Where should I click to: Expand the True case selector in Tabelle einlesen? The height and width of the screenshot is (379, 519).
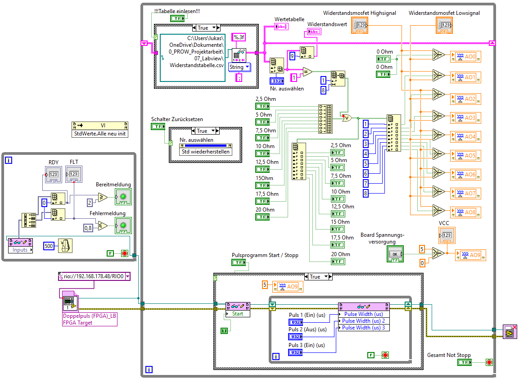[x=214, y=28]
